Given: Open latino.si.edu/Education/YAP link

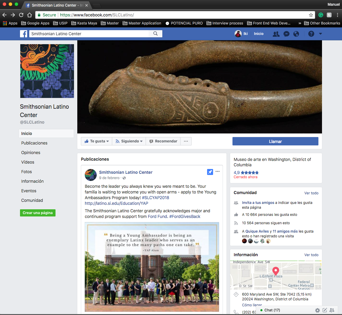Looking at the screenshot, I should tap(116, 203).
